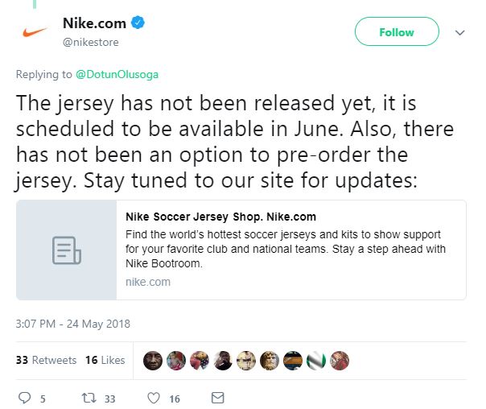The image size is (486, 409).
Task: Click the nike.com domain in card
Action: [148, 282]
